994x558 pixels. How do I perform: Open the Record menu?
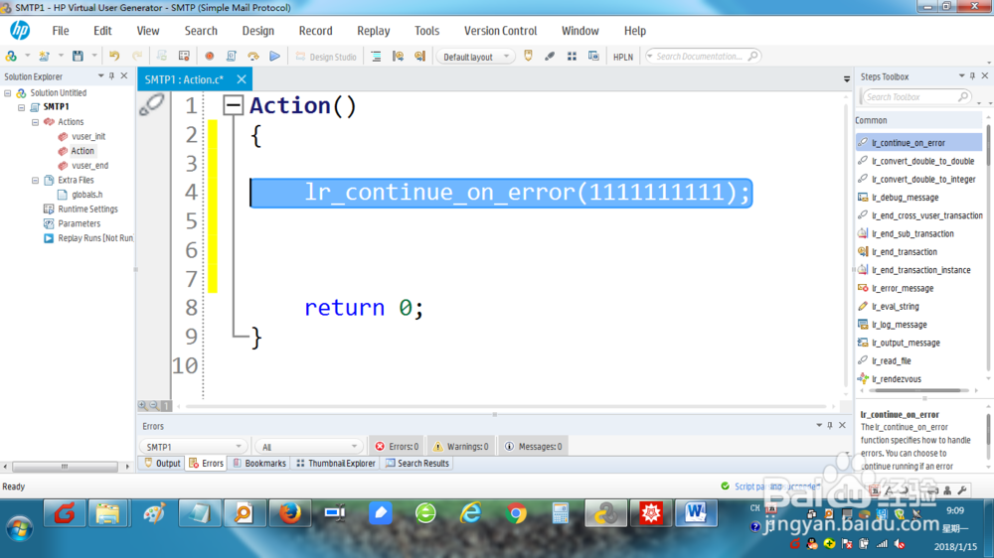pos(315,31)
